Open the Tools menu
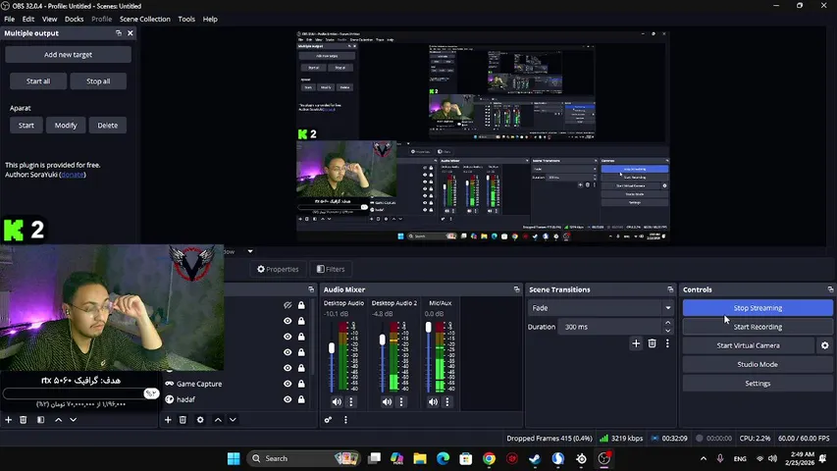 186,19
